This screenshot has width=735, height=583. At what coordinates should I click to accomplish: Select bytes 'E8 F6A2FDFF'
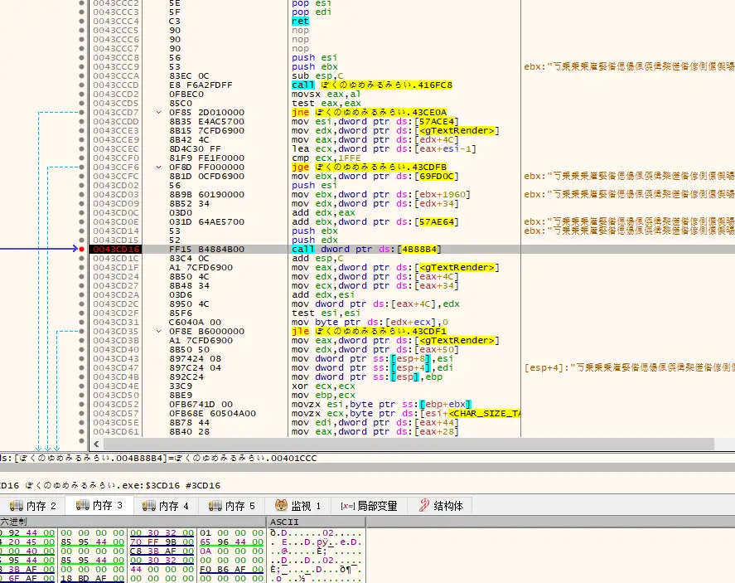(x=201, y=85)
